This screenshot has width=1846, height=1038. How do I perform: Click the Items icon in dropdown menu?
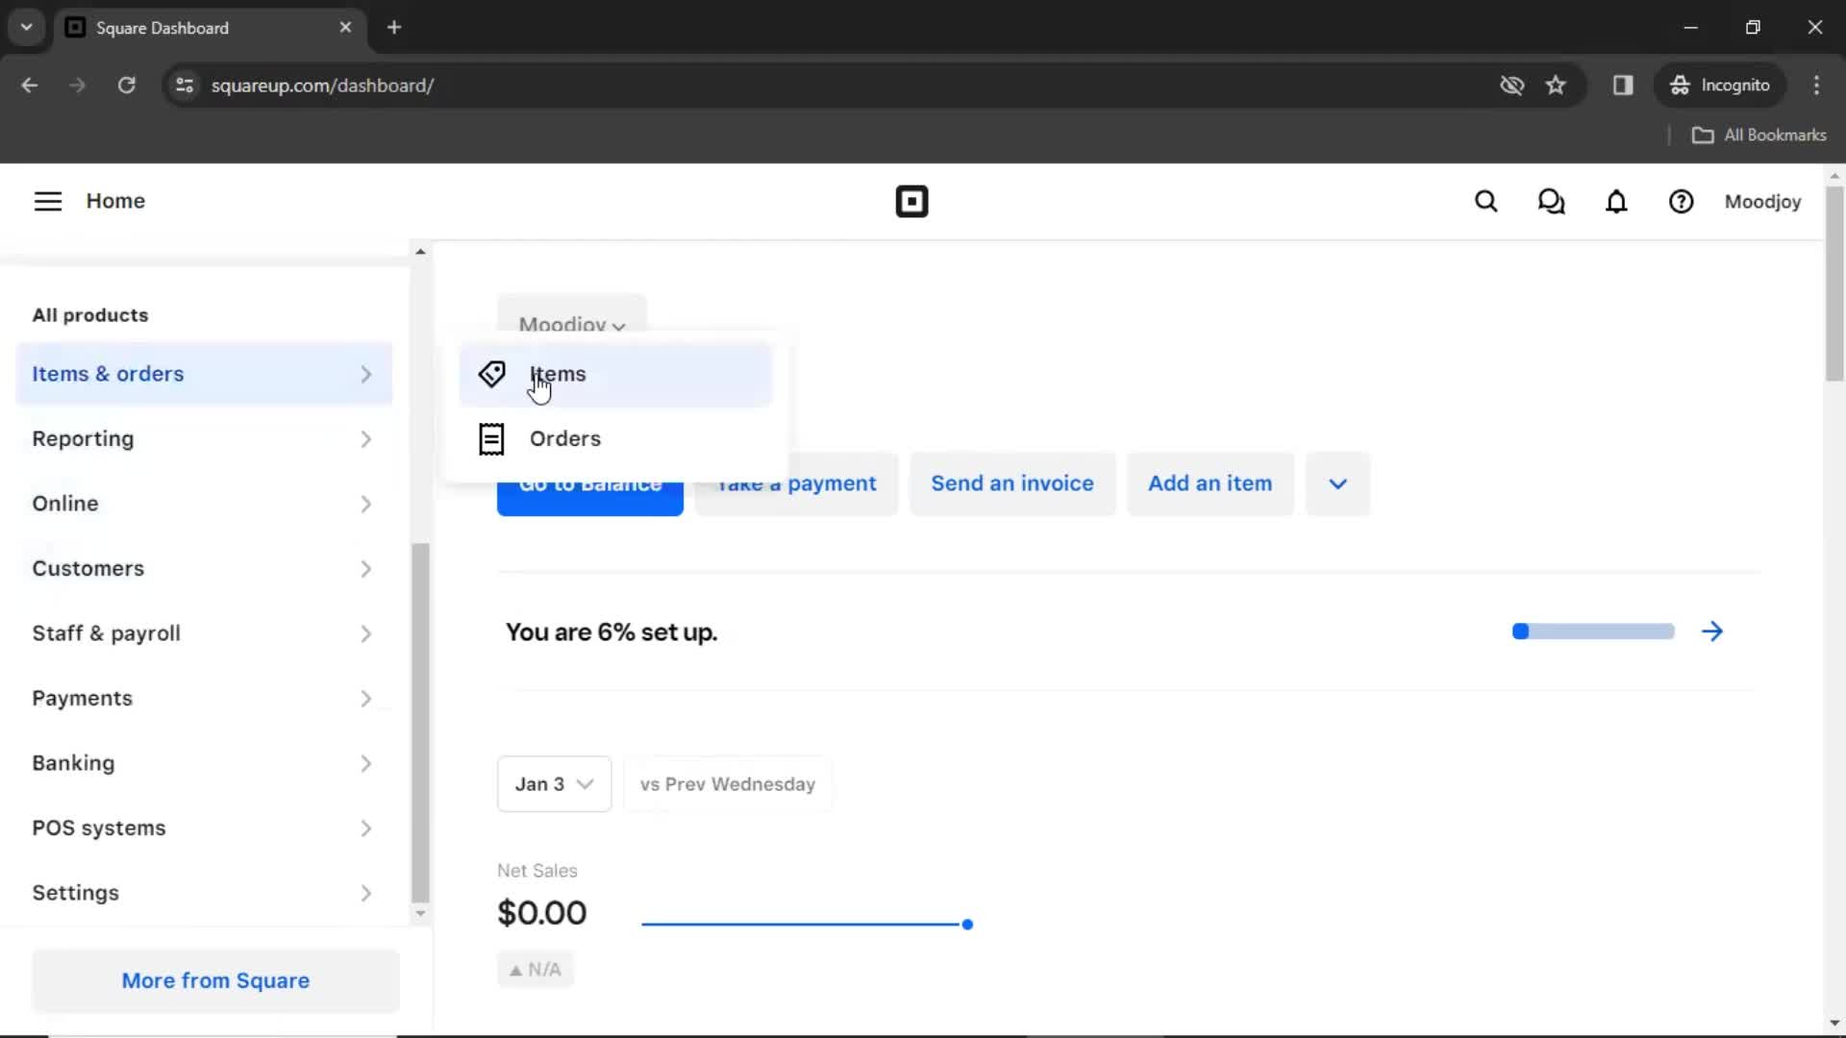pos(492,373)
